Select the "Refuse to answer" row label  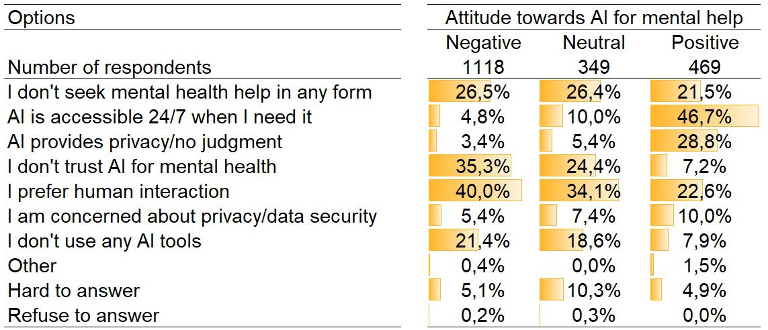point(83,315)
